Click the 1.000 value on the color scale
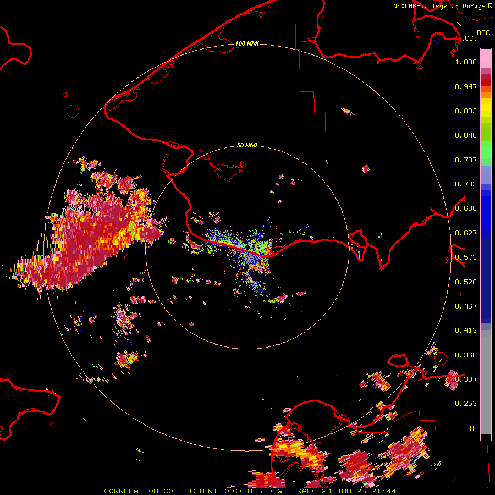 [466, 62]
